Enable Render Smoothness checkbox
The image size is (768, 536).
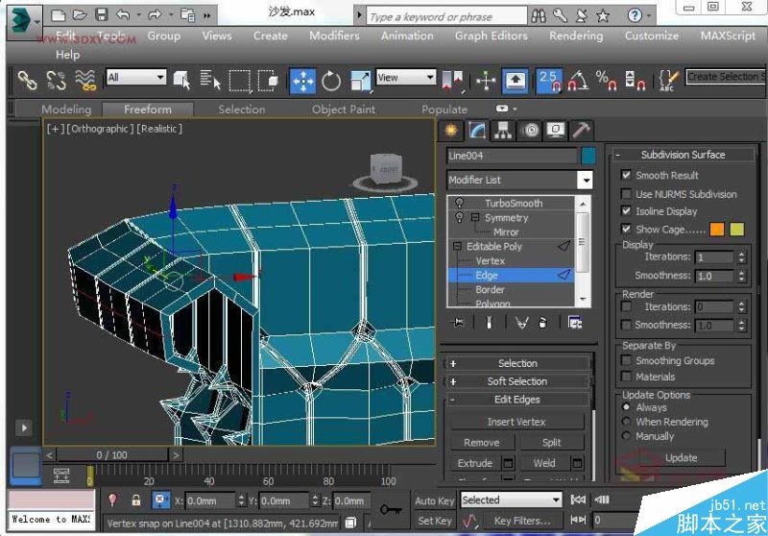coord(626,325)
